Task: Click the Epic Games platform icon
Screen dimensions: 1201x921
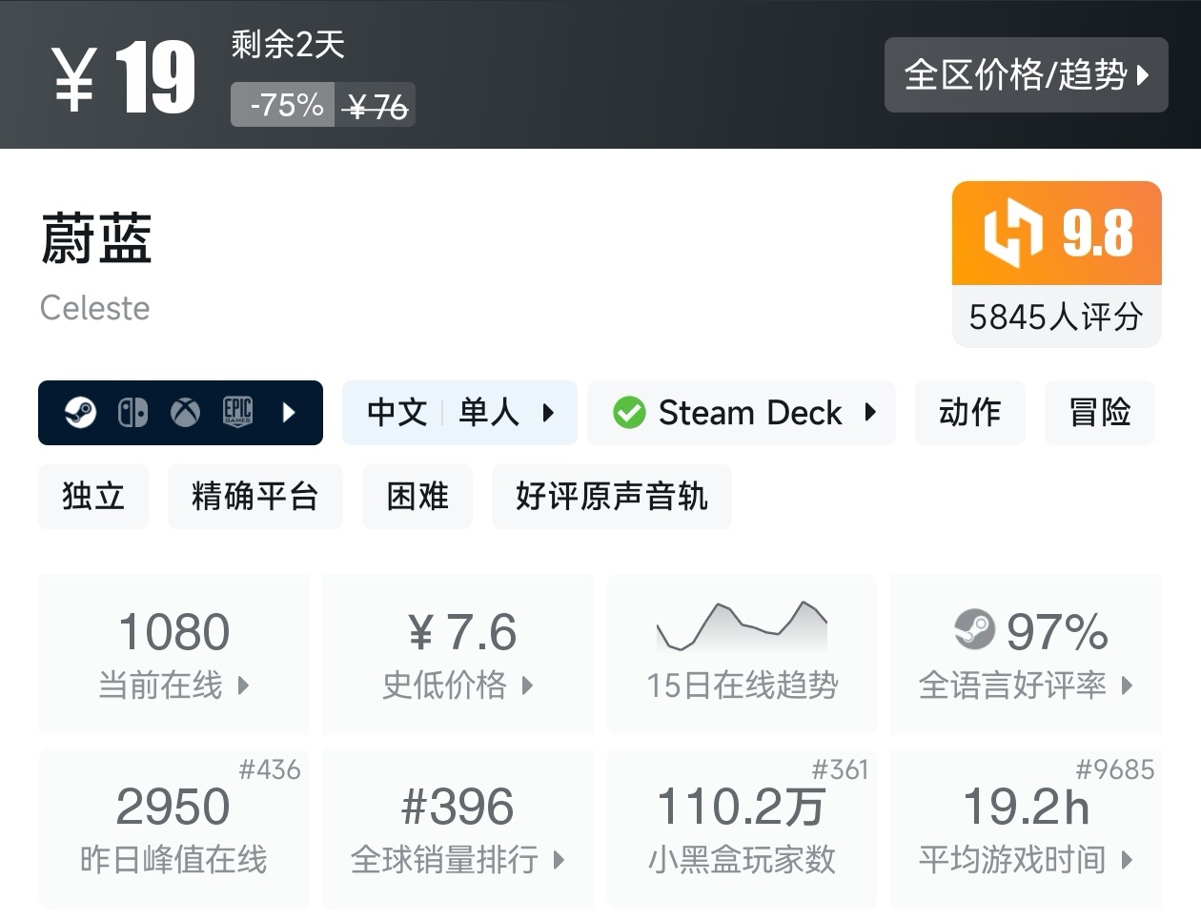Action: [237, 412]
